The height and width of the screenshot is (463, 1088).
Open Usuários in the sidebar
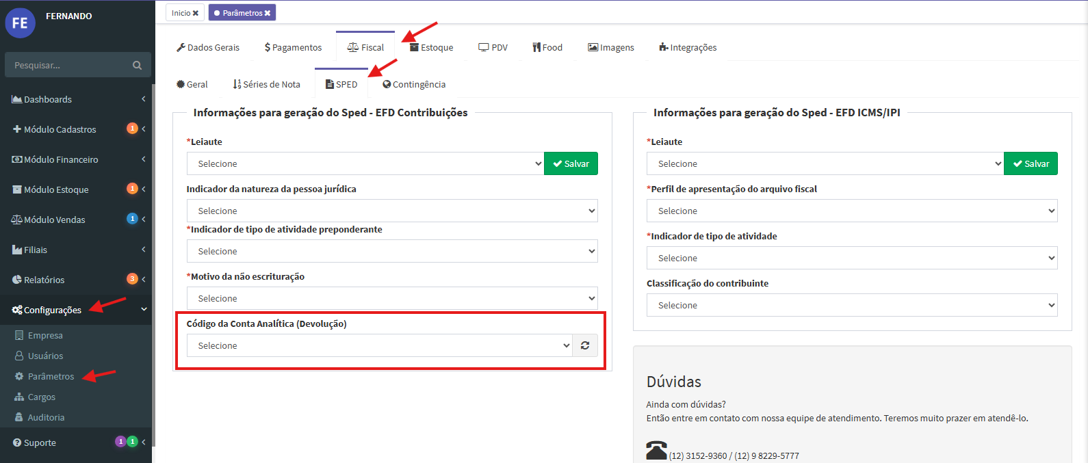(x=45, y=356)
